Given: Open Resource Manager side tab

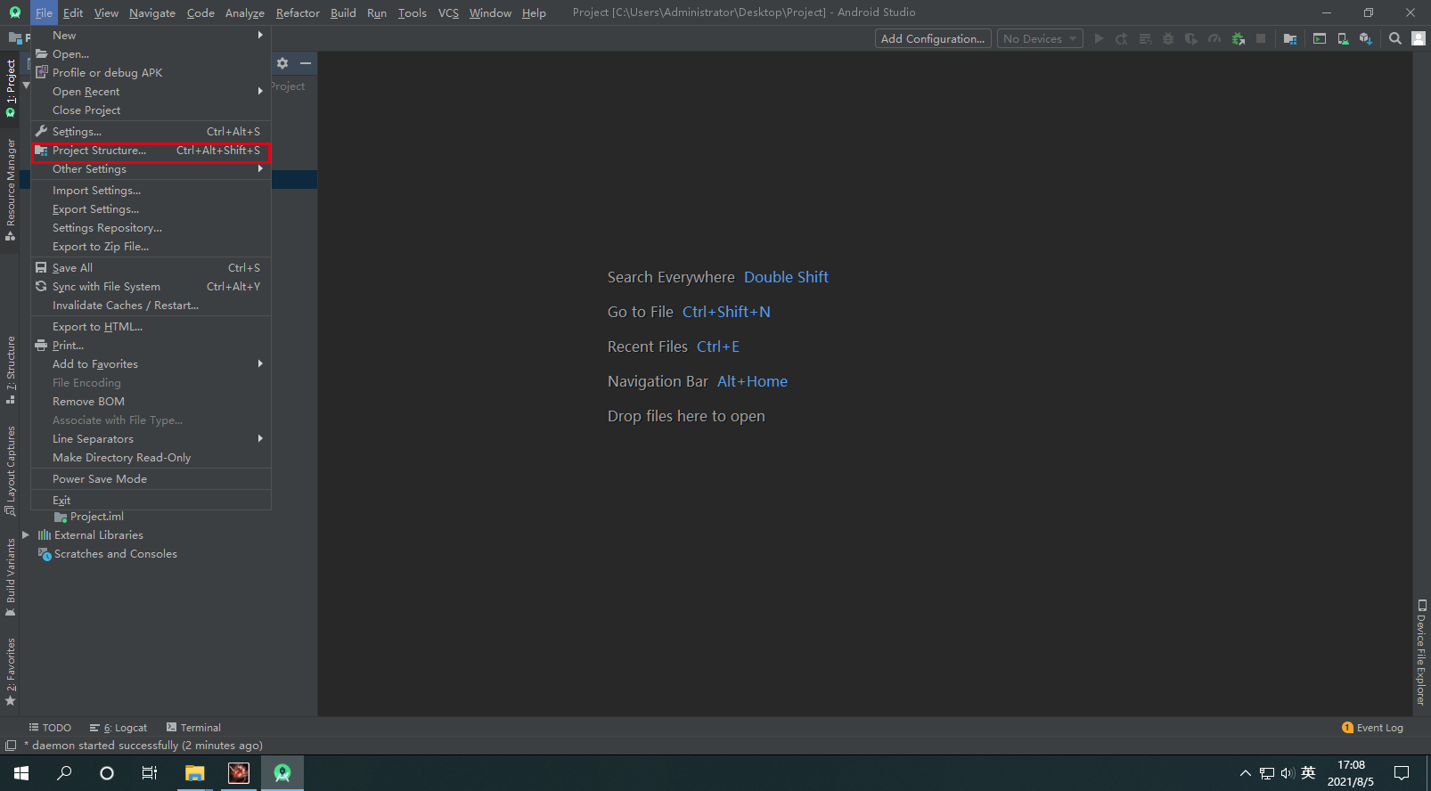Looking at the screenshot, I should pyautogui.click(x=11, y=189).
